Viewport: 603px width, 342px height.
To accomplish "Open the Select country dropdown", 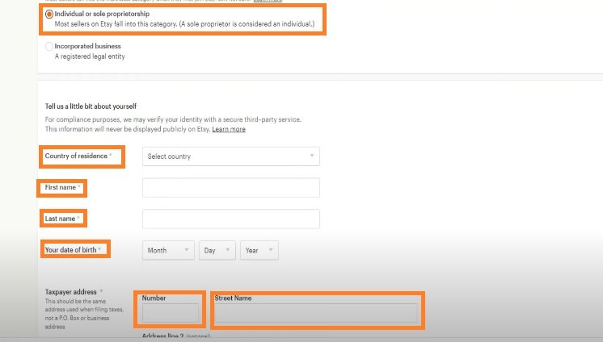I will tap(230, 156).
